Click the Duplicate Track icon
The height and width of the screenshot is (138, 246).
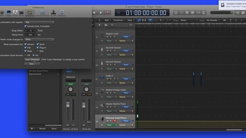point(106,25)
